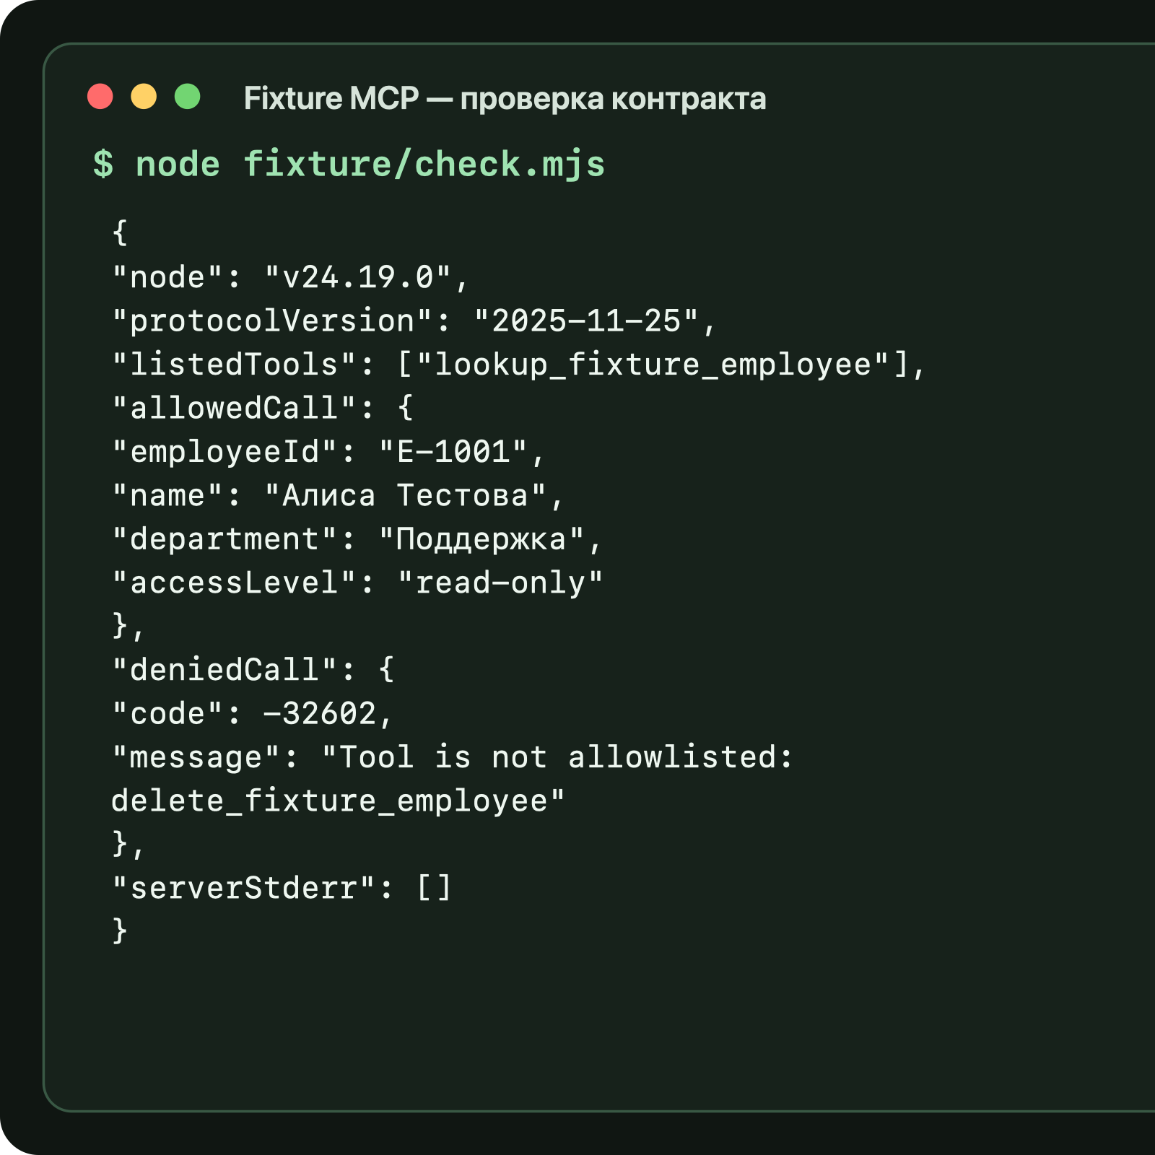1155x1155 pixels.
Task: Click the command 'node fixture/check.mjs'
Action: point(370,165)
